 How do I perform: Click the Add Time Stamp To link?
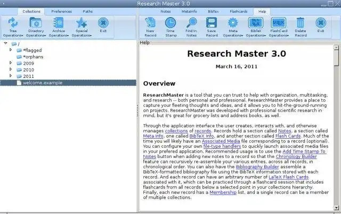tap(304, 152)
